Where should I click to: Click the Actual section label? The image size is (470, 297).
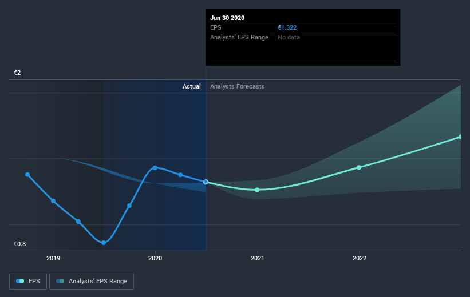pyautogui.click(x=192, y=86)
